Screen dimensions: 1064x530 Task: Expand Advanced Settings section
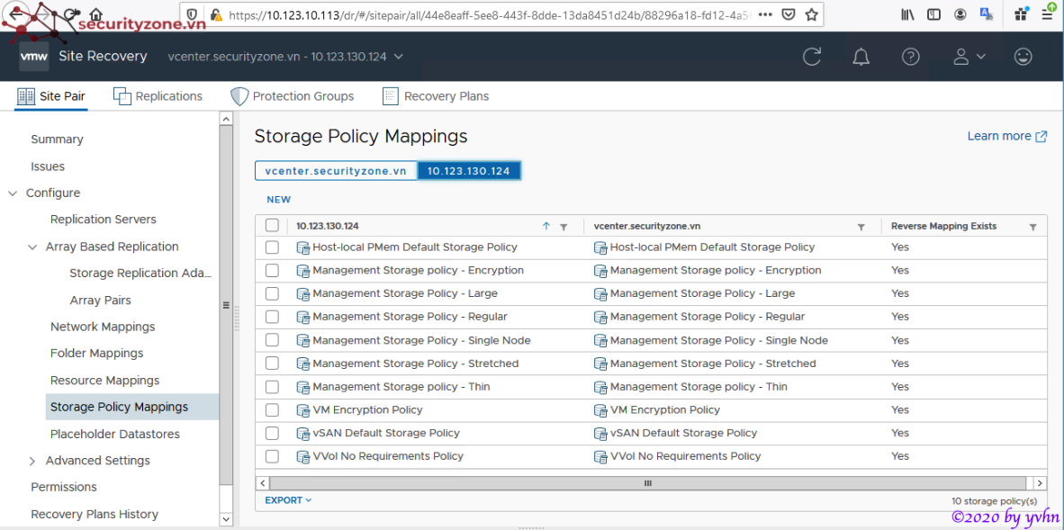pos(32,461)
